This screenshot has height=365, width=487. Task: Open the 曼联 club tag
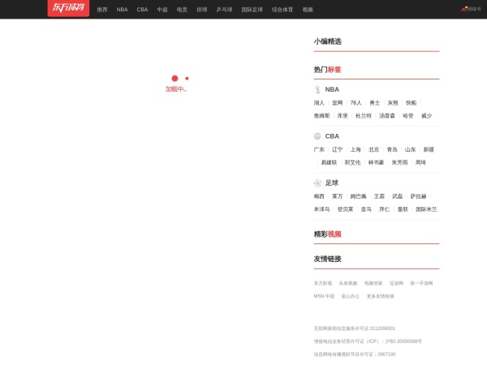403,209
